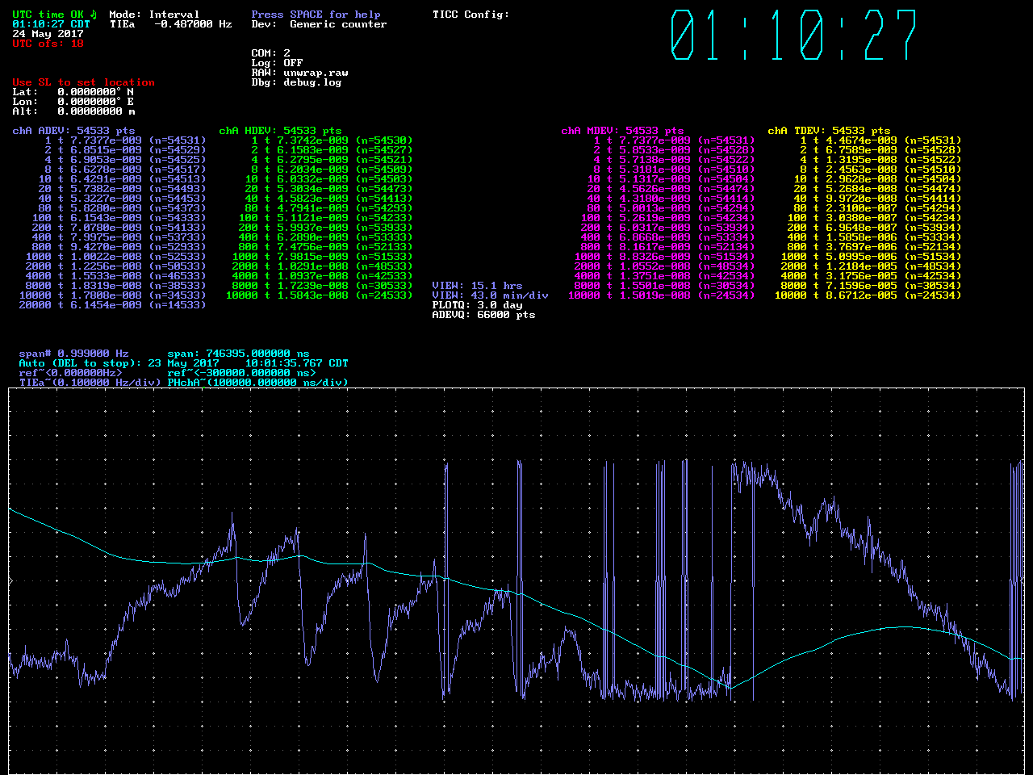Click the 'PLOTQ: 3.0 day' line

click(477, 305)
